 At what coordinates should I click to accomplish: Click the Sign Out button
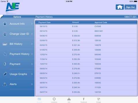pos(130,7)
